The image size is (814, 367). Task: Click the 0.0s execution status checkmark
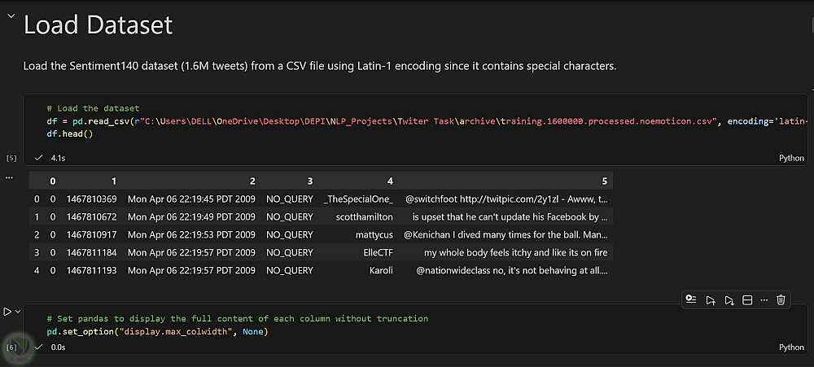38,346
